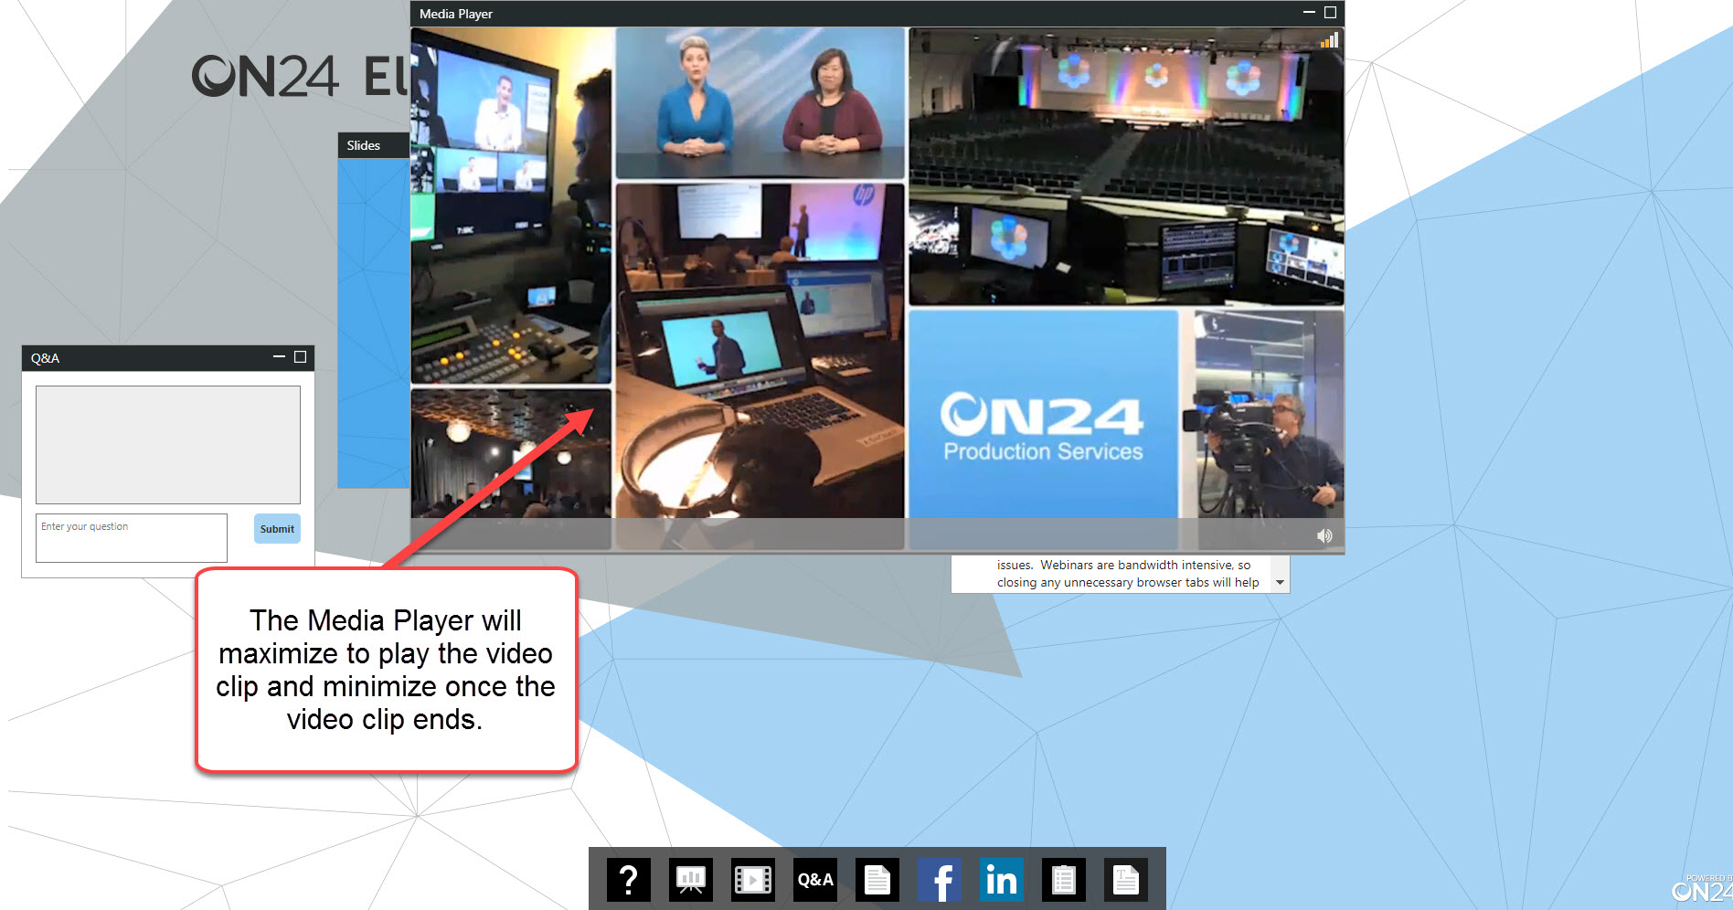
Task: Click the ON24 logo in header
Action: [265, 76]
